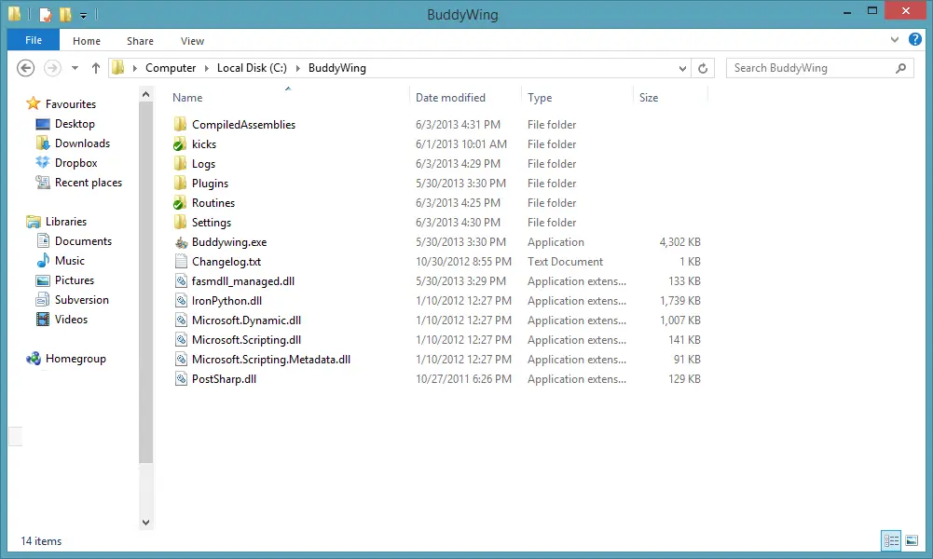Viewport: 933px width, 559px height.
Task: Open the File menu tab
Action: (34, 41)
